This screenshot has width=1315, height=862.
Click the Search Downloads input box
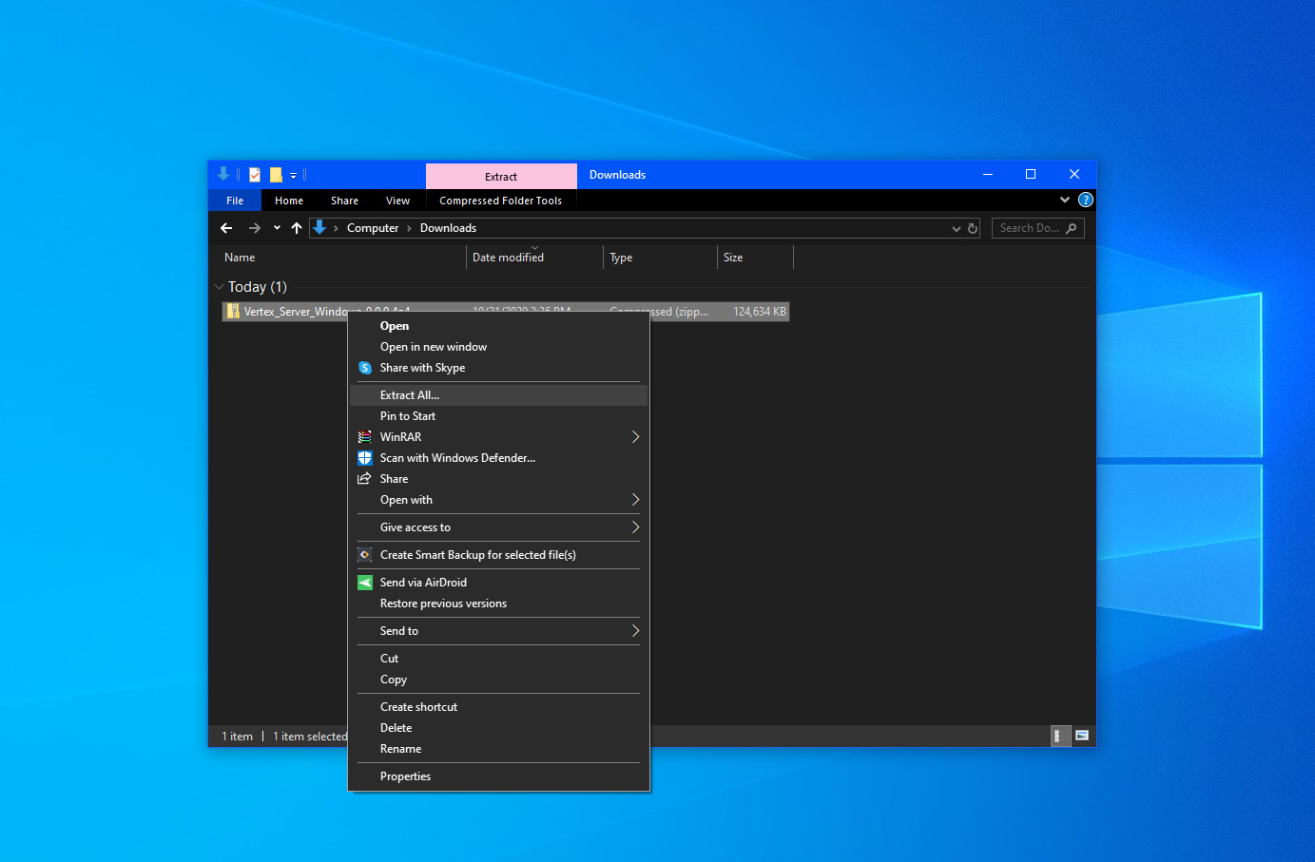point(1029,228)
